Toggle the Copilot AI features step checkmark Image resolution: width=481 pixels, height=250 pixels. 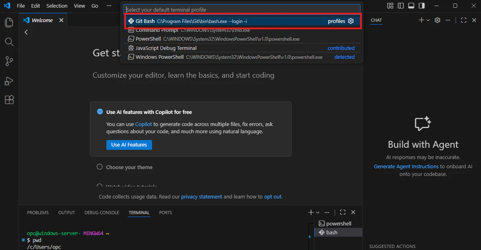click(100, 112)
